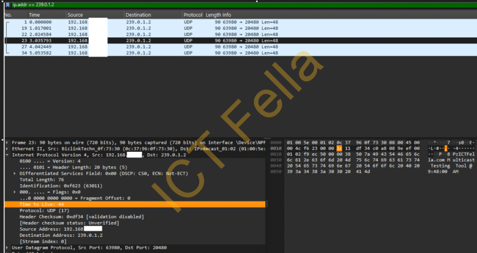Select the Source Address field row
The image size is (477, 253).
pyautogui.click(x=135, y=229)
